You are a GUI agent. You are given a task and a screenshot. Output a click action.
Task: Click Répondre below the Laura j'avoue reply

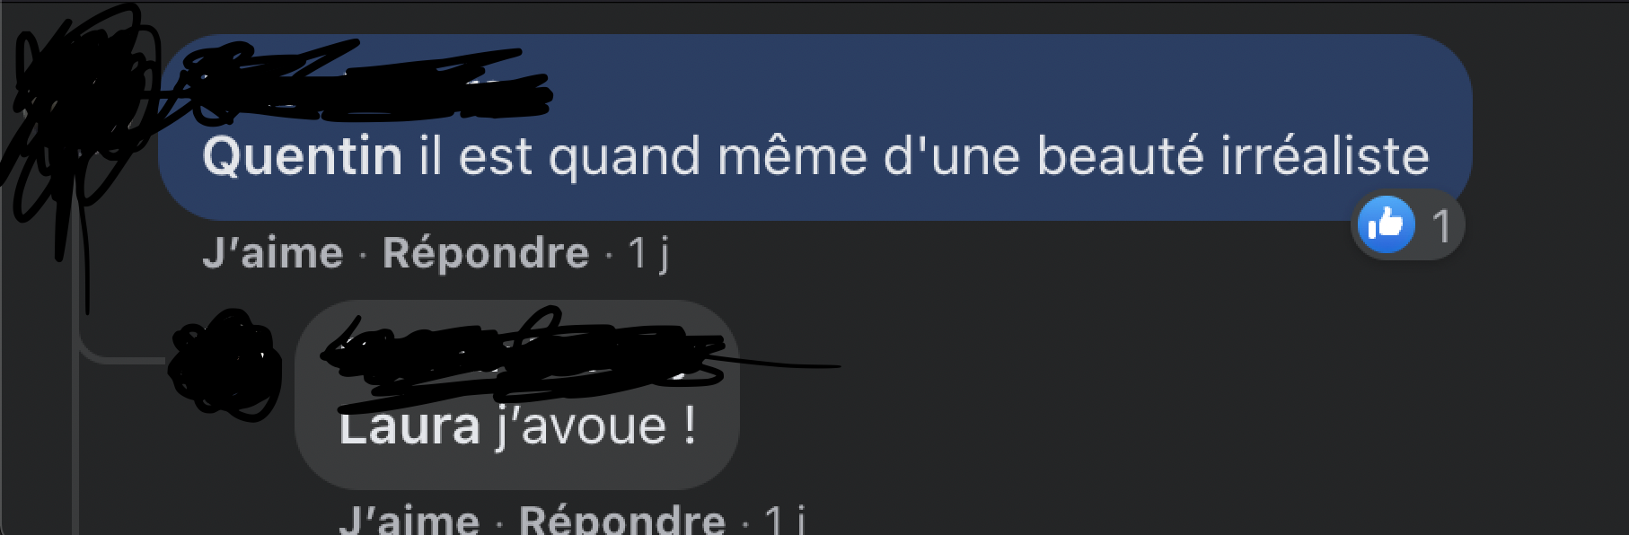point(622,519)
